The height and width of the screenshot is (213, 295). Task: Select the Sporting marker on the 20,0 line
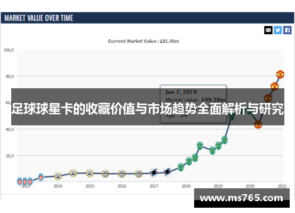click(x=195, y=158)
